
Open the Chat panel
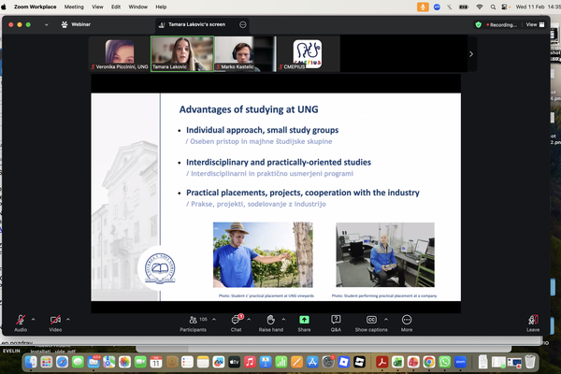[x=237, y=323]
